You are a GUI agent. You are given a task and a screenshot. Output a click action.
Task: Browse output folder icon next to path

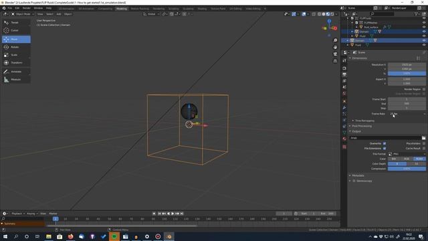click(x=423, y=138)
